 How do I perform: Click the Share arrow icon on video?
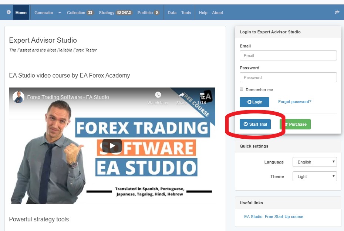tap(181, 95)
